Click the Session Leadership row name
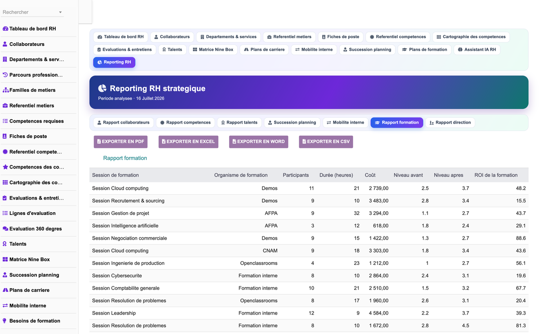Viewport: 540px width, 334px height. point(114,313)
